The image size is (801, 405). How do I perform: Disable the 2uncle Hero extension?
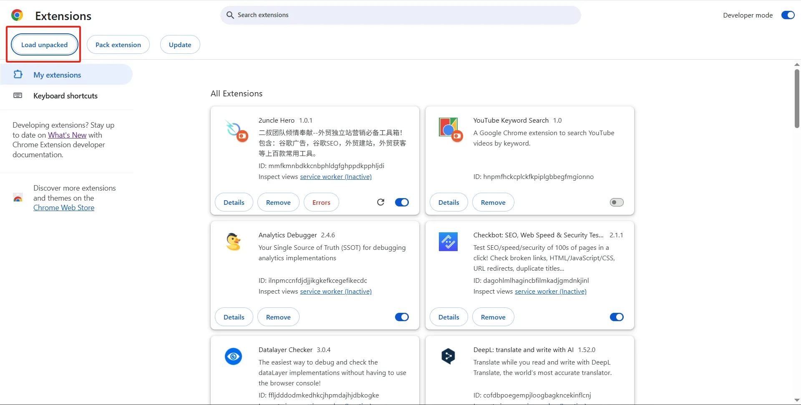click(402, 202)
